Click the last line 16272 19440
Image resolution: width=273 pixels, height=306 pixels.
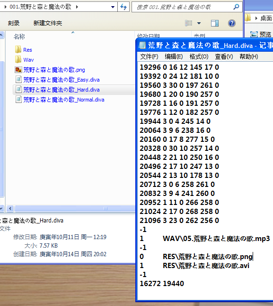point(162,284)
